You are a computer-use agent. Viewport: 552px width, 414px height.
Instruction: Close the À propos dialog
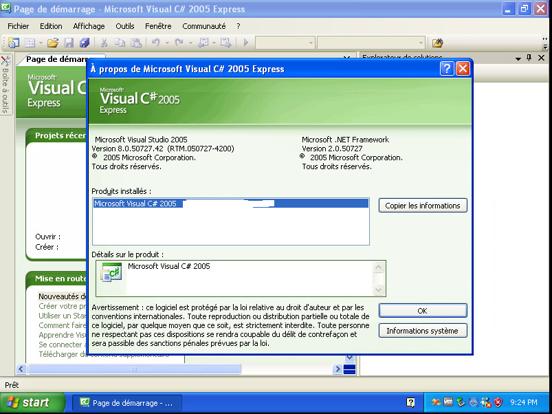click(x=463, y=68)
